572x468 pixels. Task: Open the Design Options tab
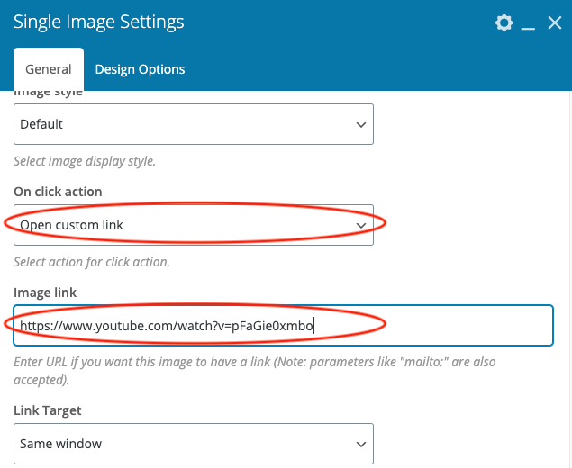pyautogui.click(x=140, y=69)
